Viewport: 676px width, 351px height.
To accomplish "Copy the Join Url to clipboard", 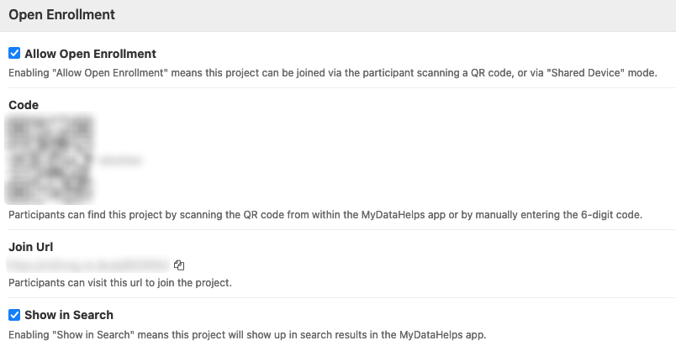I will 179,265.
